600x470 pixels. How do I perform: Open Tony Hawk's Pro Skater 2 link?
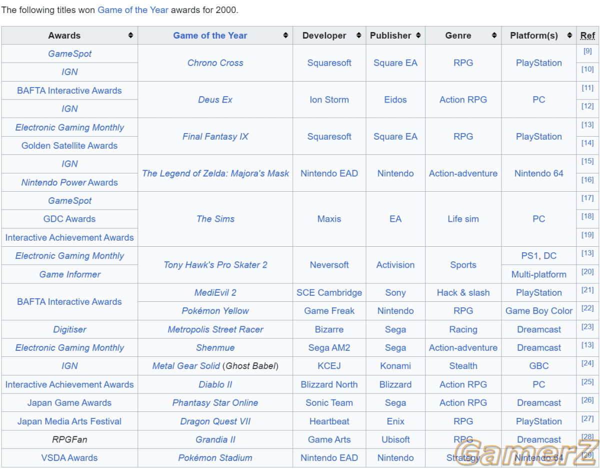(215, 265)
